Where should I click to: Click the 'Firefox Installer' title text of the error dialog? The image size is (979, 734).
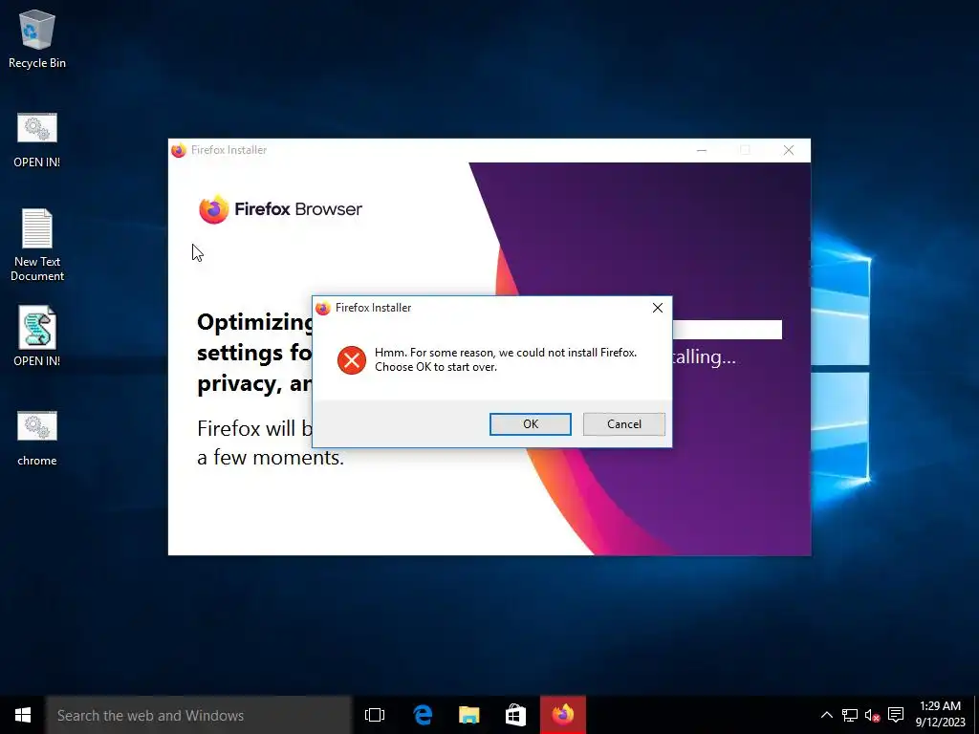[374, 308]
